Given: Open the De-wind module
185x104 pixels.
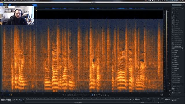Looking at the screenshot, I should pyautogui.click(x=176, y=26).
